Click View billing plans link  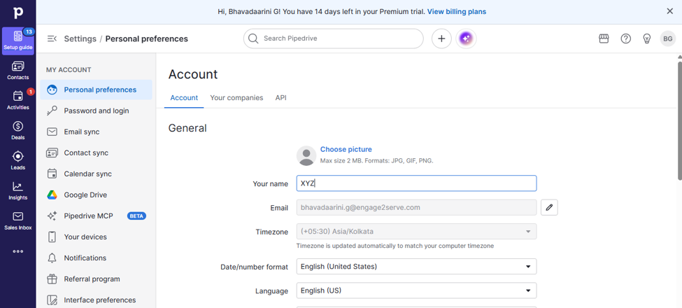coord(457,12)
